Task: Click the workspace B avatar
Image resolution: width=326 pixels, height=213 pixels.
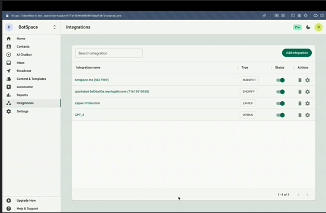Action: click(9, 27)
